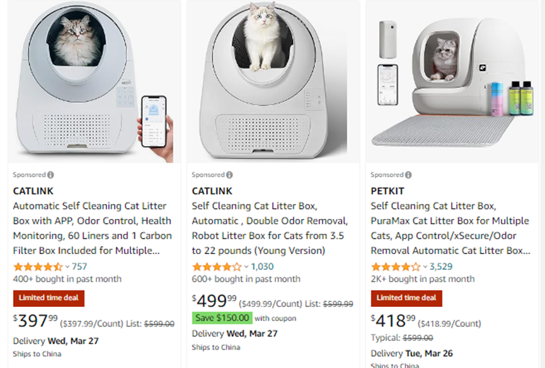Click Limited time deal badge on first listing

(x=49, y=298)
